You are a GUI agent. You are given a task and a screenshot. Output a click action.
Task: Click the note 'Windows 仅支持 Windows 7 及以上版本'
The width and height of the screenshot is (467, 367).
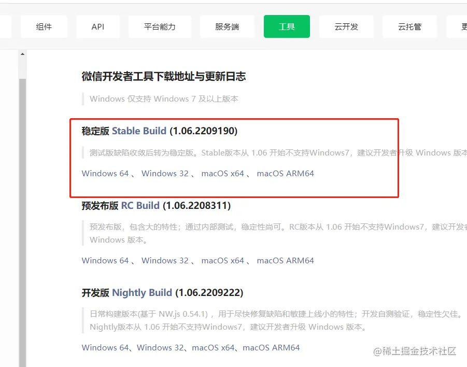coord(164,98)
